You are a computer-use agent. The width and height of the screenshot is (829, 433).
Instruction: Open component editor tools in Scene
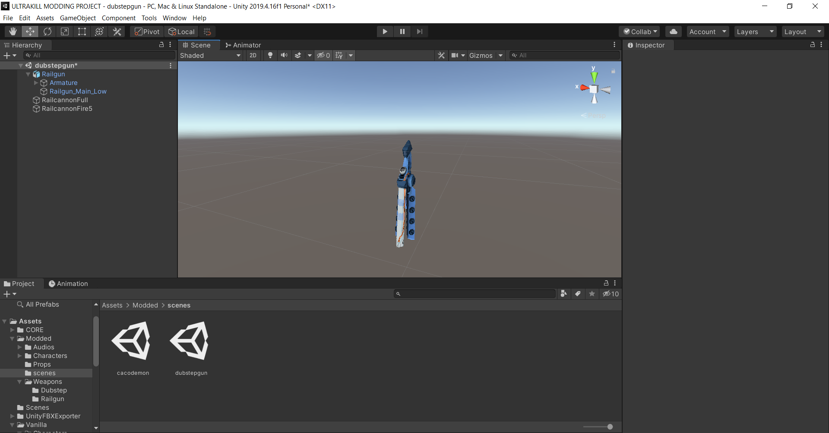[x=441, y=55]
